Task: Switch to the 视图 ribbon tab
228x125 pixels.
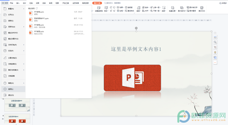Action: click(x=57, y=3)
